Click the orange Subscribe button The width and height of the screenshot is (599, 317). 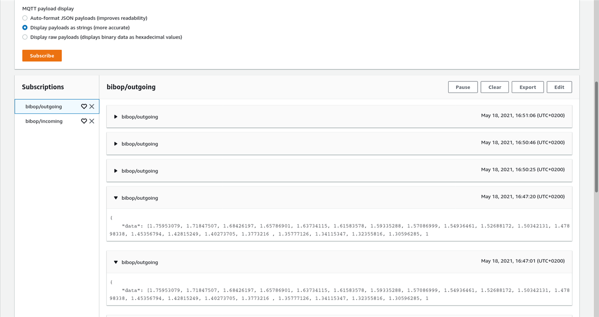[42, 56]
